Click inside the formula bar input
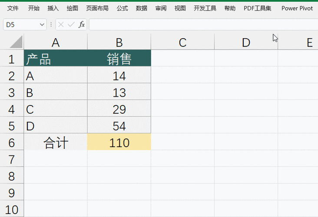318x217 pixels. coord(203,25)
